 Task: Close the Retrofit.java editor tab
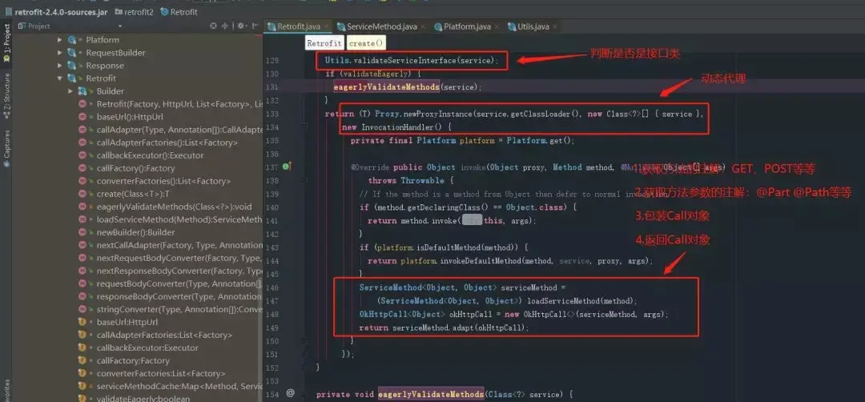[326, 26]
